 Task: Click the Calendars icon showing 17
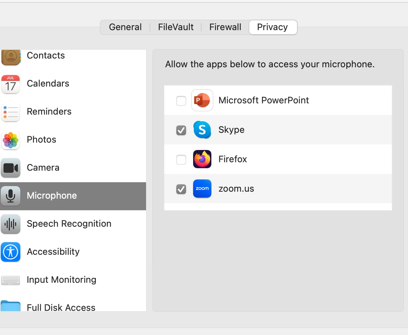coord(11,84)
